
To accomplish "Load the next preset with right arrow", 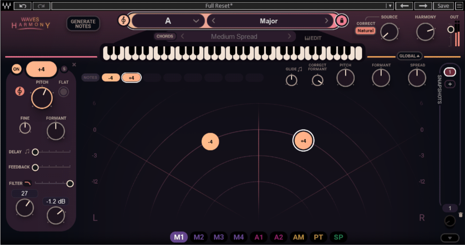I will 423,6.
